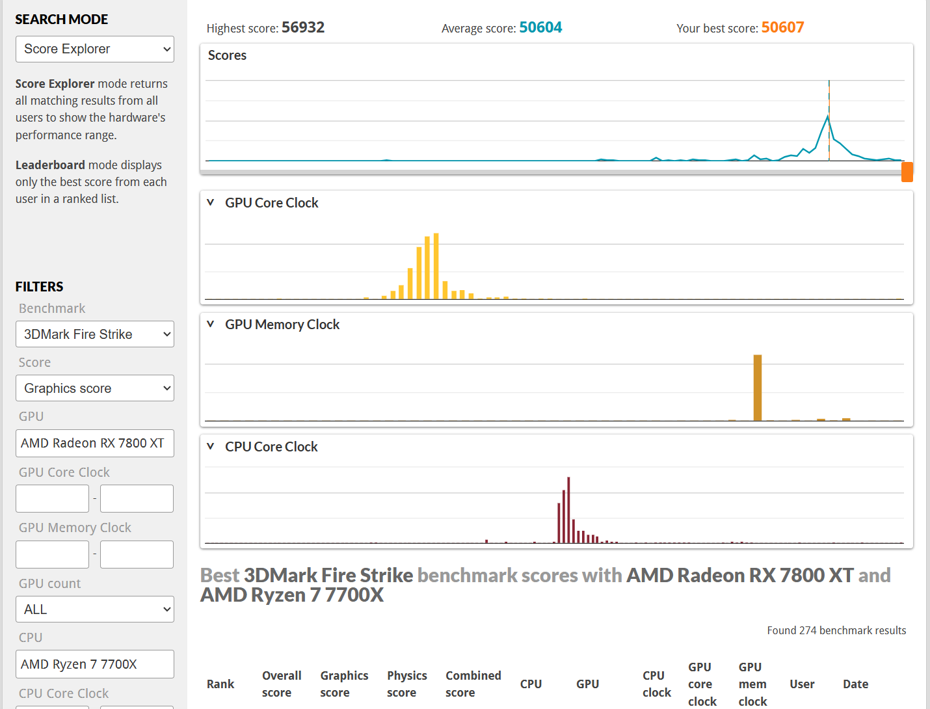Open the Benchmark 3DMark Fire Strike dropdown
The height and width of the screenshot is (709, 930).
(x=95, y=334)
